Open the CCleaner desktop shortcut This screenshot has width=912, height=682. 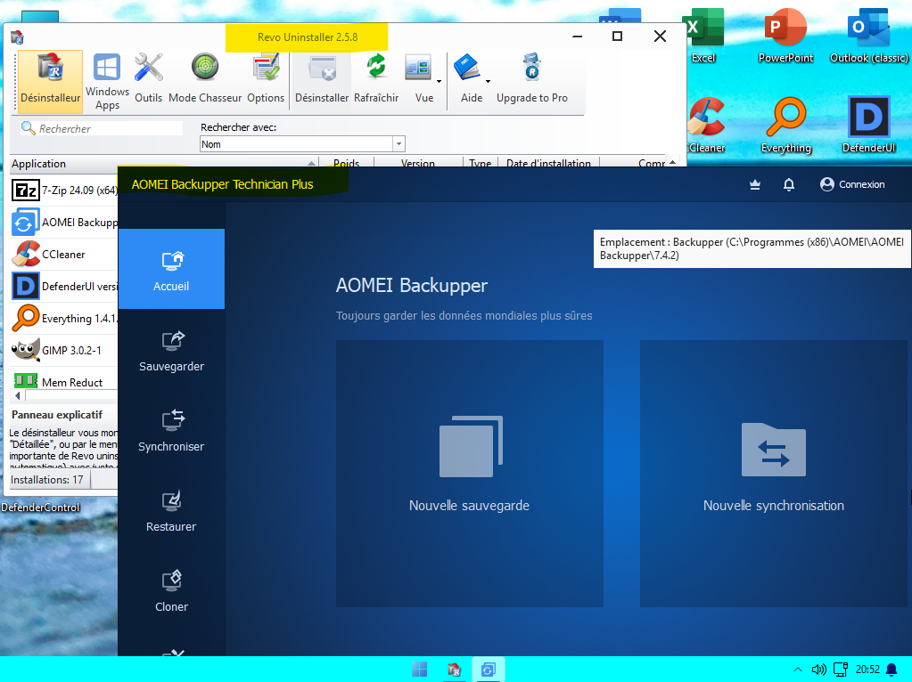tap(706, 126)
